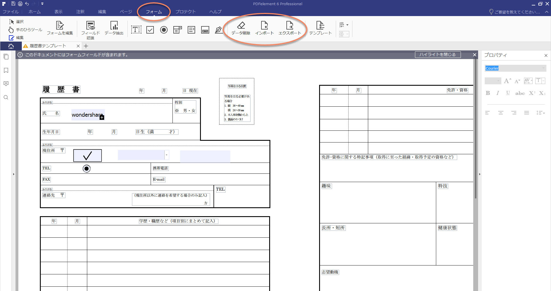
Task: Click the decrease font size icon
Action: (x=517, y=81)
